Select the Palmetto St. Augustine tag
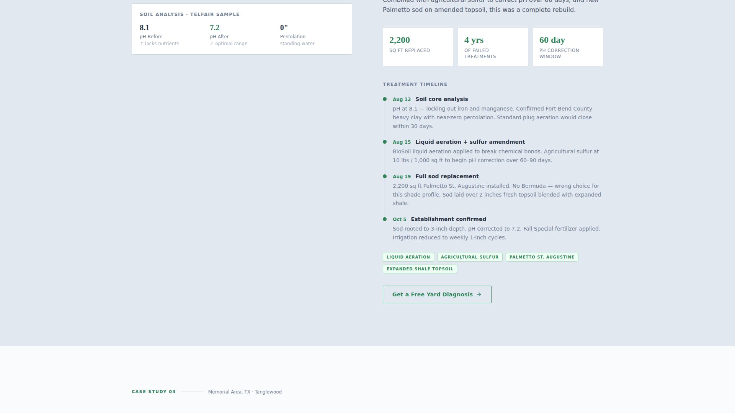The width and height of the screenshot is (735, 413). pyautogui.click(x=542, y=257)
